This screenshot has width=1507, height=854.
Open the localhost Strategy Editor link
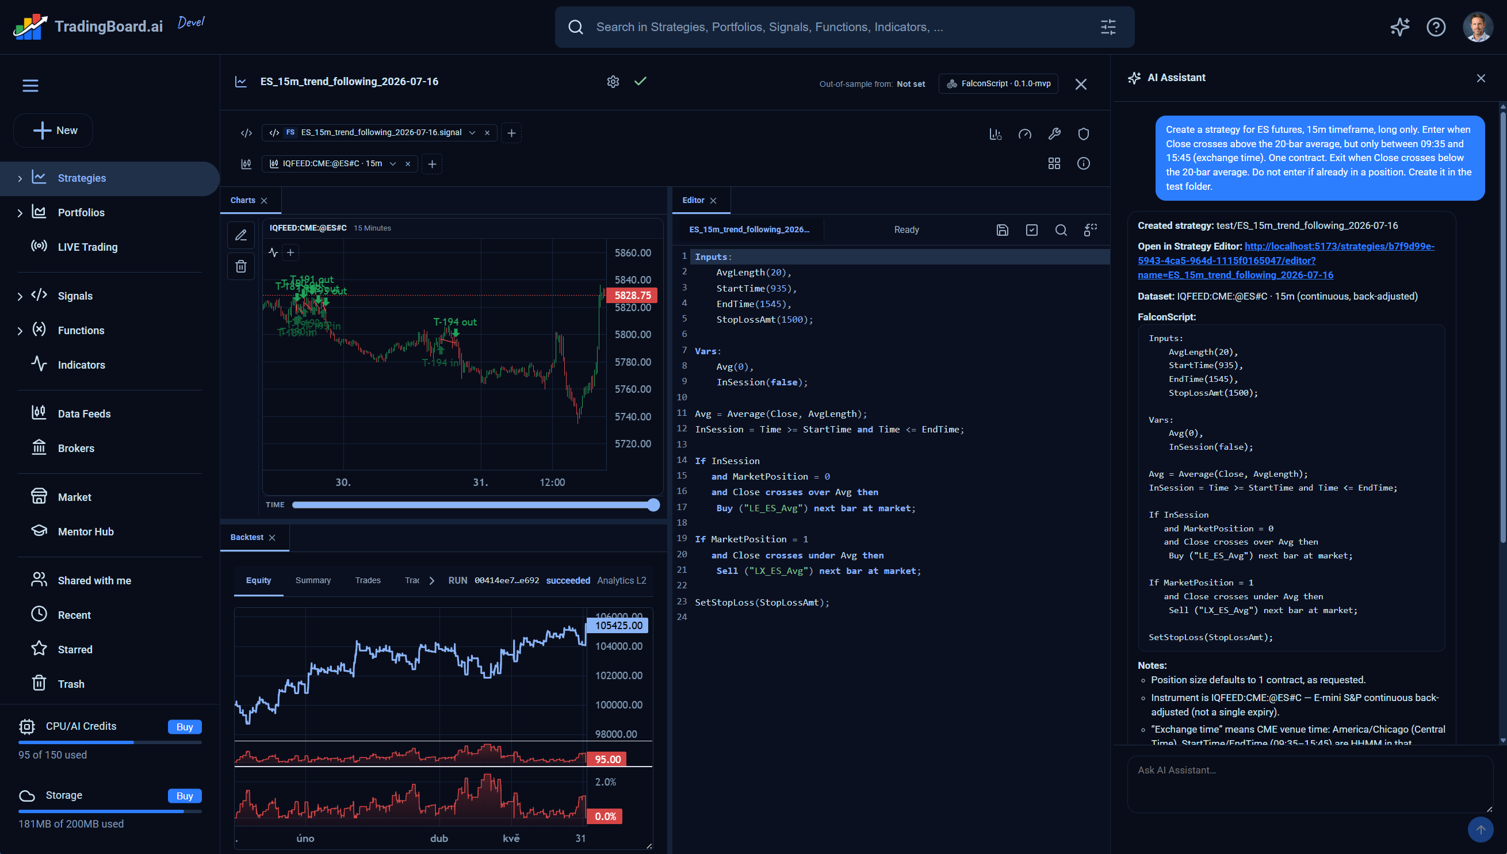click(1286, 261)
